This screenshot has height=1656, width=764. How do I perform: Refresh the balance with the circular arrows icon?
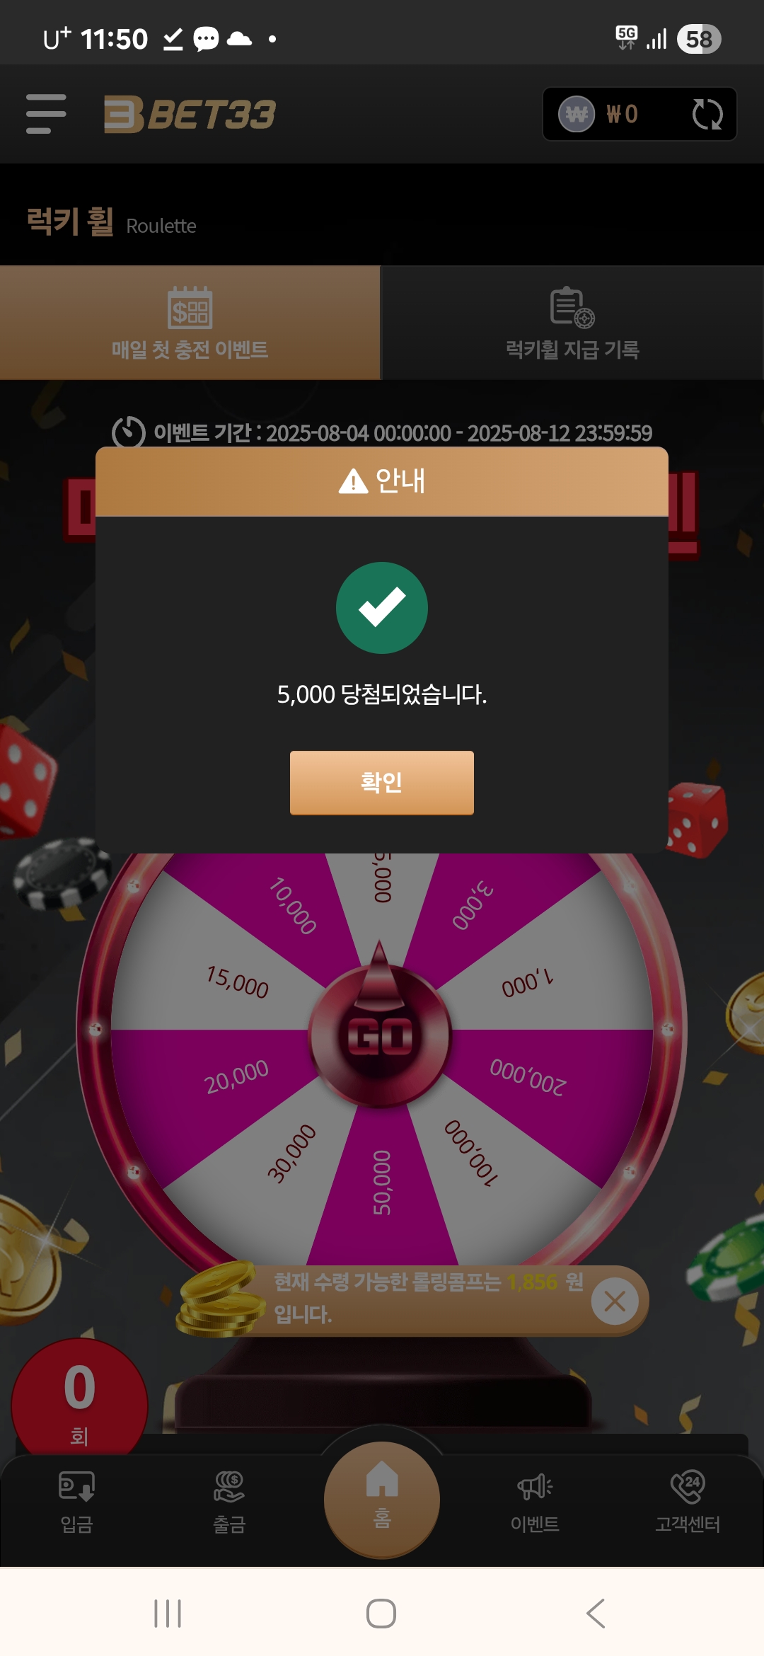click(707, 114)
